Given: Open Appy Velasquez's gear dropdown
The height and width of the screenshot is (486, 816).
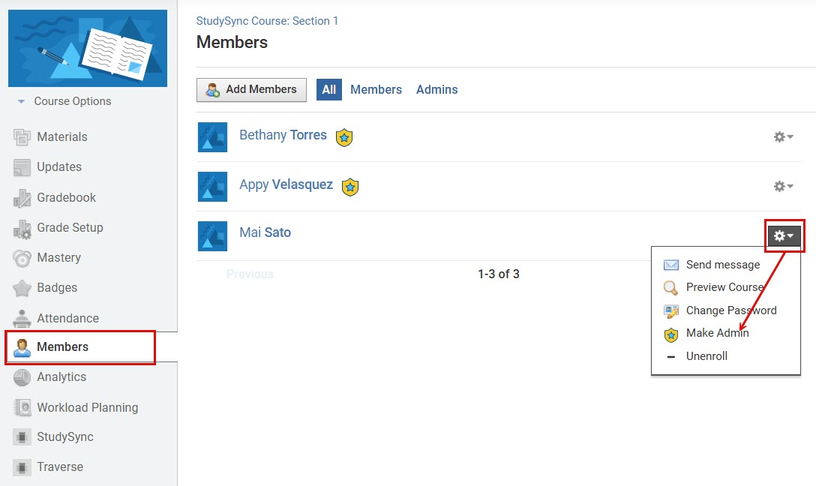Looking at the screenshot, I should pyautogui.click(x=783, y=186).
